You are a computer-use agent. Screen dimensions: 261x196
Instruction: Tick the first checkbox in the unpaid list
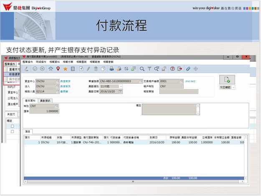[13, 126]
